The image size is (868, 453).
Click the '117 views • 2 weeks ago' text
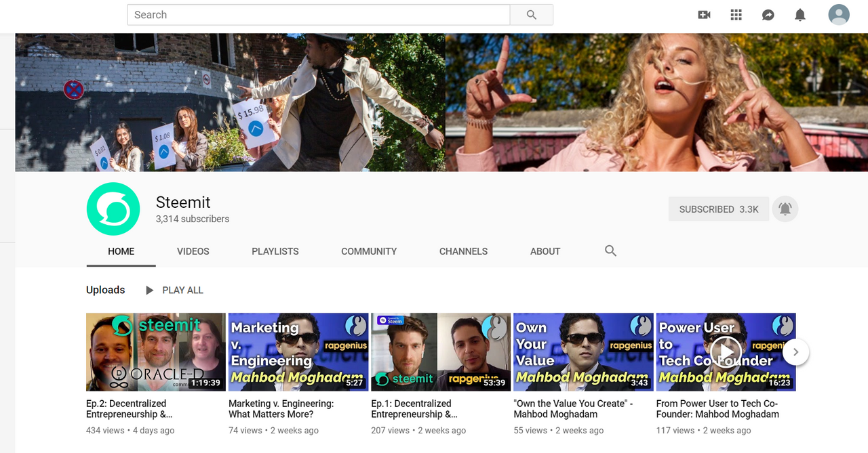coord(704,431)
